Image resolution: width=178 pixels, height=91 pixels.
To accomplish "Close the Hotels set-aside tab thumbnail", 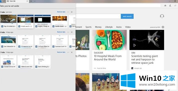I will point(31,26).
